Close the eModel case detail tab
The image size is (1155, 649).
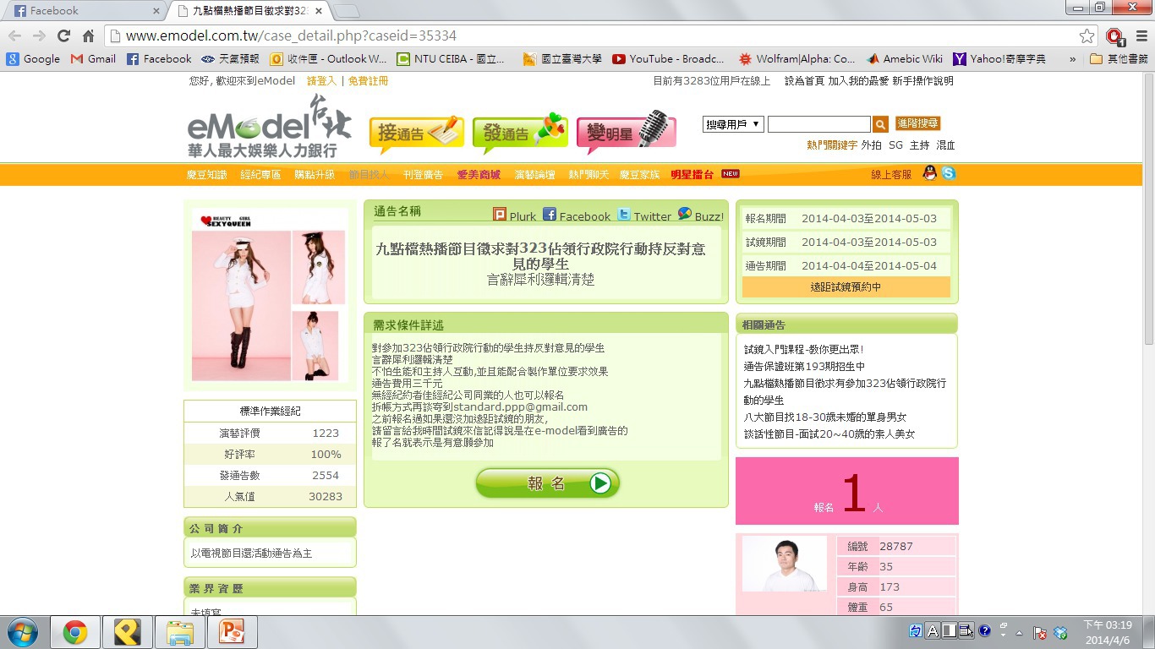(x=317, y=11)
